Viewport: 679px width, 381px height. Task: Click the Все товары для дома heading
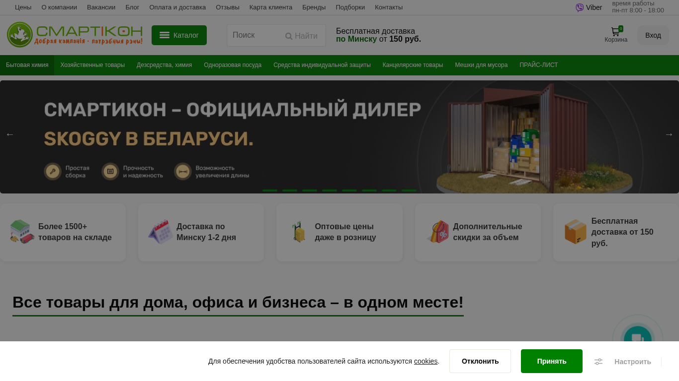238,302
